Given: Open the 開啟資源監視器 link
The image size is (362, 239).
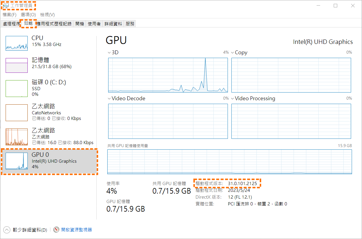Looking at the screenshot, I should (77, 230).
